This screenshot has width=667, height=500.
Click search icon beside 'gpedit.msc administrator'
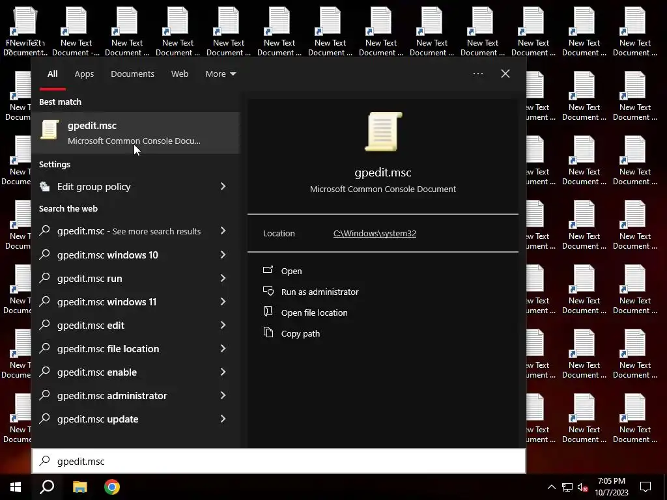point(45,395)
